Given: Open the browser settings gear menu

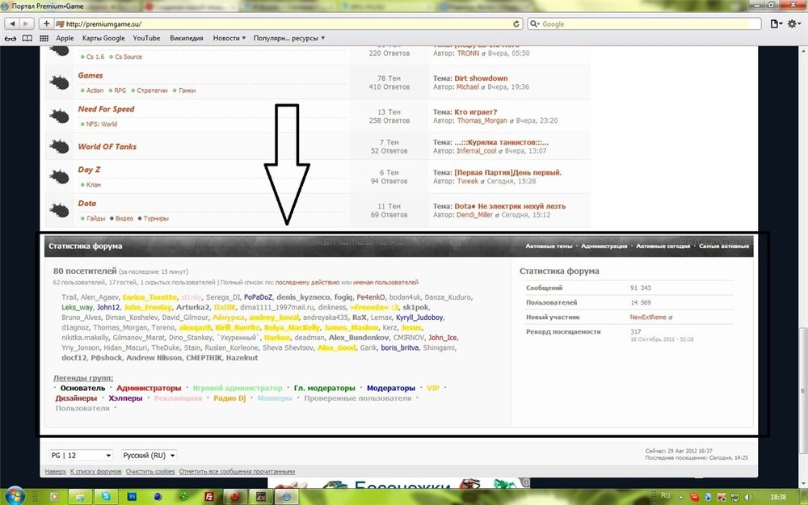Looking at the screenshot, I should (794, 24).
